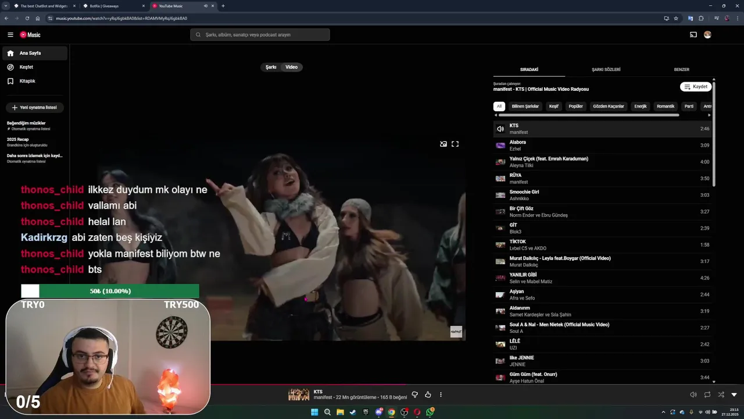
Task: Enter fullscreen on the video
Action: tap(455, 144)
